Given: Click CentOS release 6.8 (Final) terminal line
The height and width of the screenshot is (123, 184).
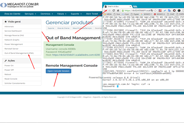Looking at the screenshot, I should (121, 78).
